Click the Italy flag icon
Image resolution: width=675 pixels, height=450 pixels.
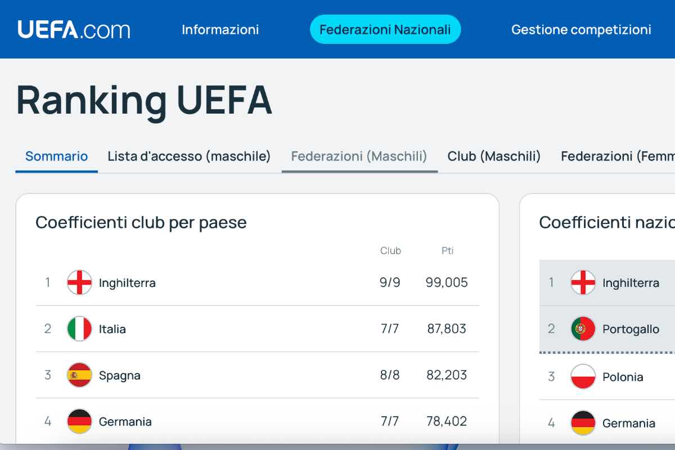pos(79,328)
